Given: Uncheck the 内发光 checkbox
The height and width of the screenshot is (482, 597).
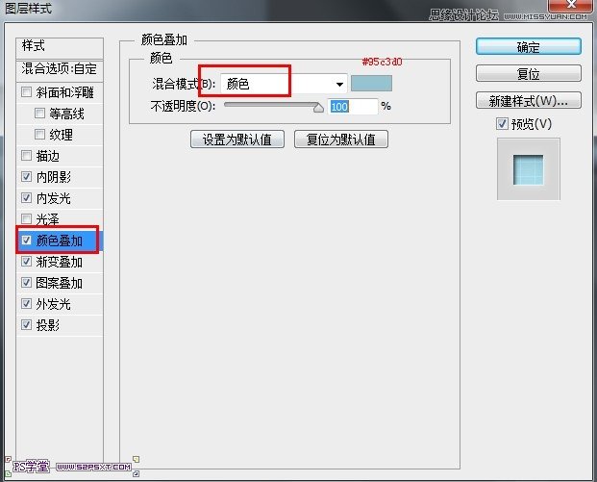Looking at the screenshot, I should point(26,198).
